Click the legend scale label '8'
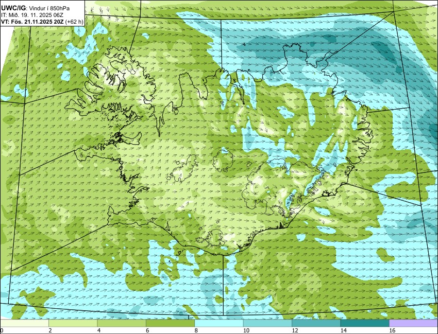This screenshot has width=438, height=334. point(196,330)
